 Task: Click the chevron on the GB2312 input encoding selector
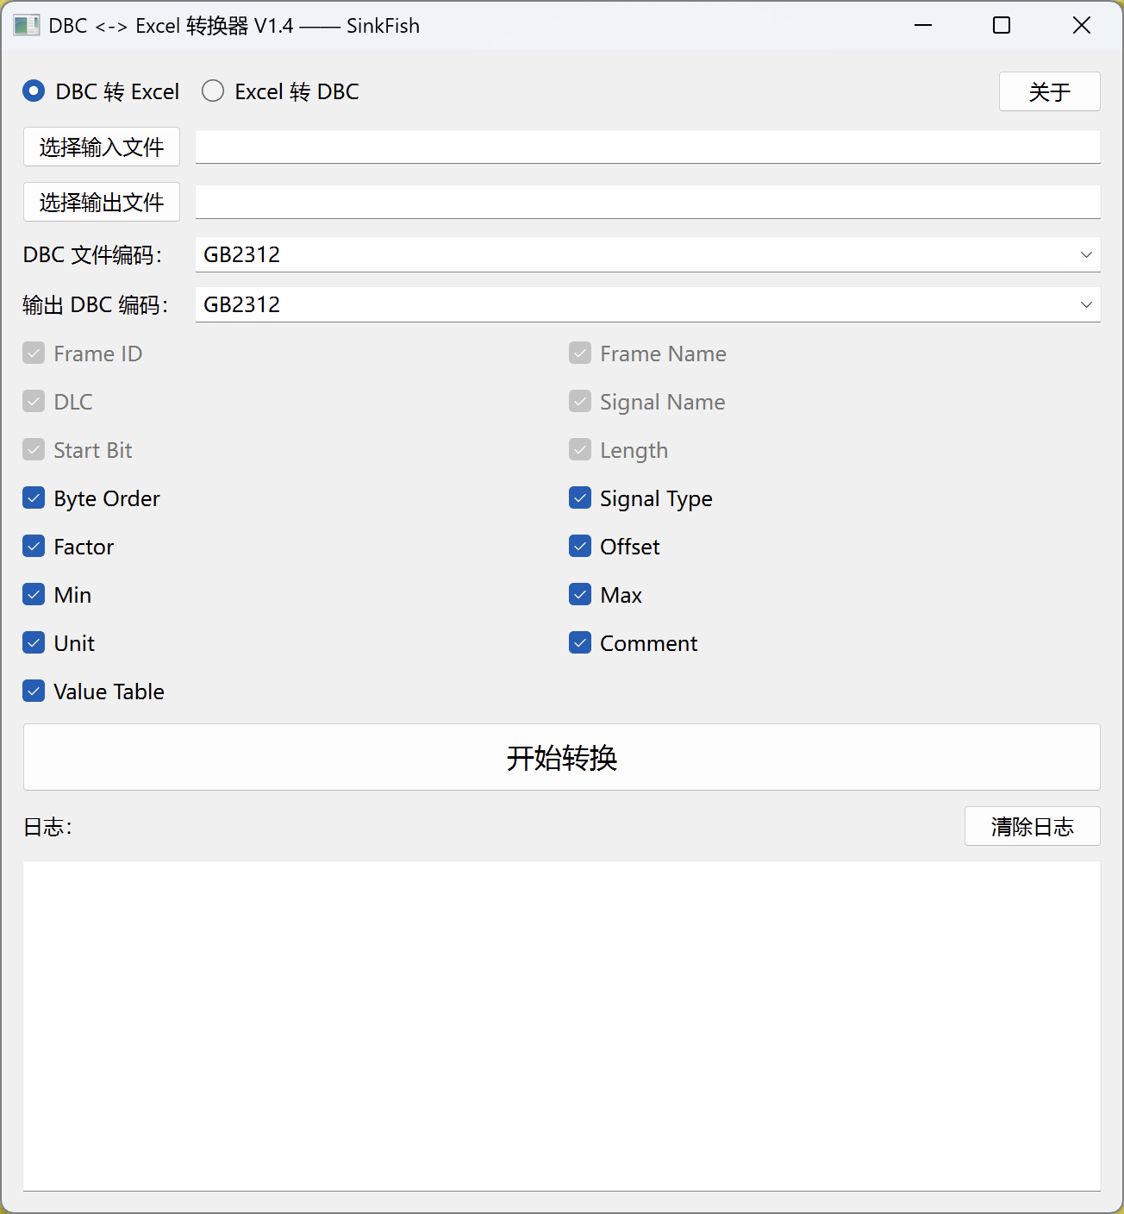pos(1084,254)
